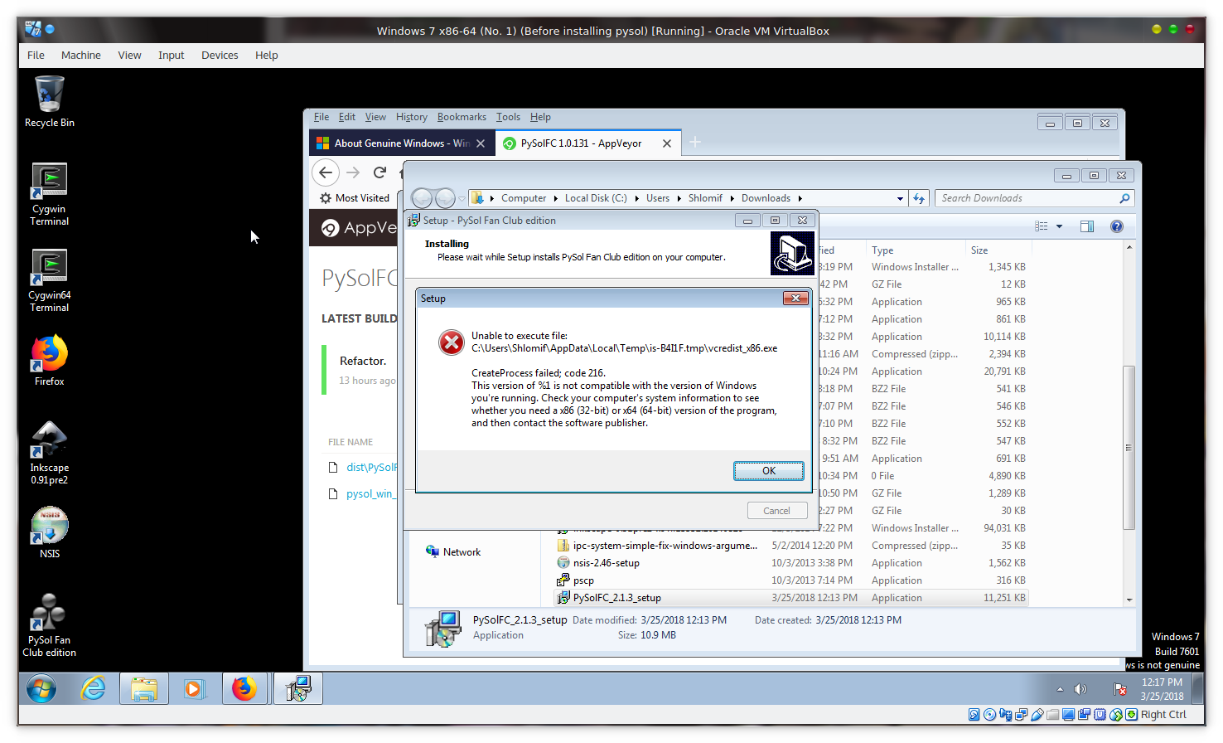Open the Explorer change-view dropdown arrow
1223x743 pixels.
pos(1059,226)
